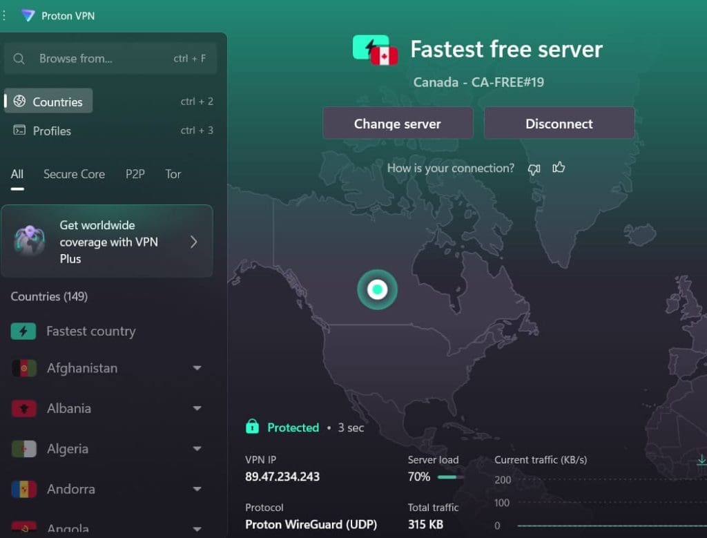Click the fastest server Canada flag icon
Screen dimensions: 707x538
point(384,57)
